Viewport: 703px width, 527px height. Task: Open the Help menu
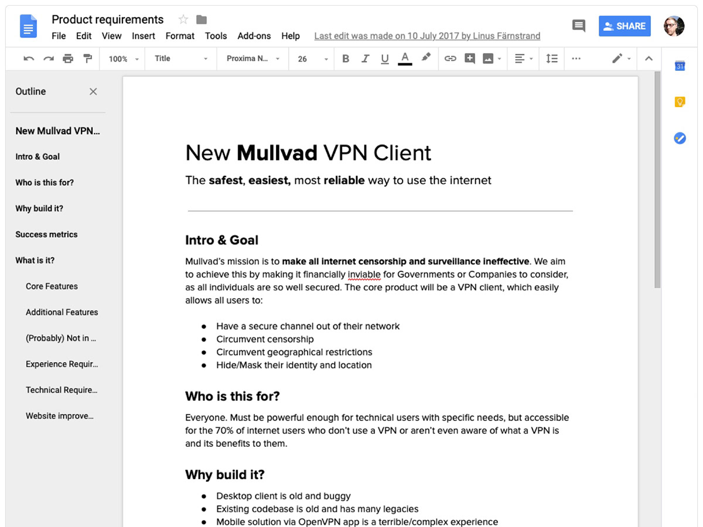click(291, 36)
